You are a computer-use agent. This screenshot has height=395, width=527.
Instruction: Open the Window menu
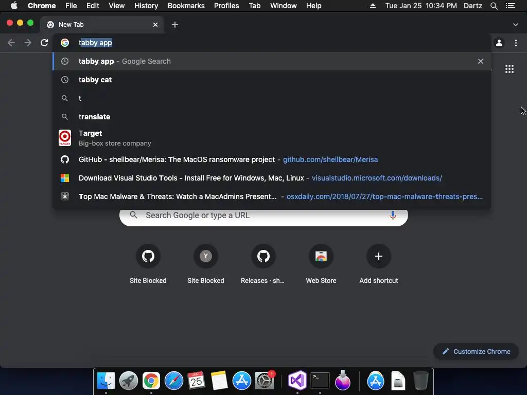[x=284, y=6]
